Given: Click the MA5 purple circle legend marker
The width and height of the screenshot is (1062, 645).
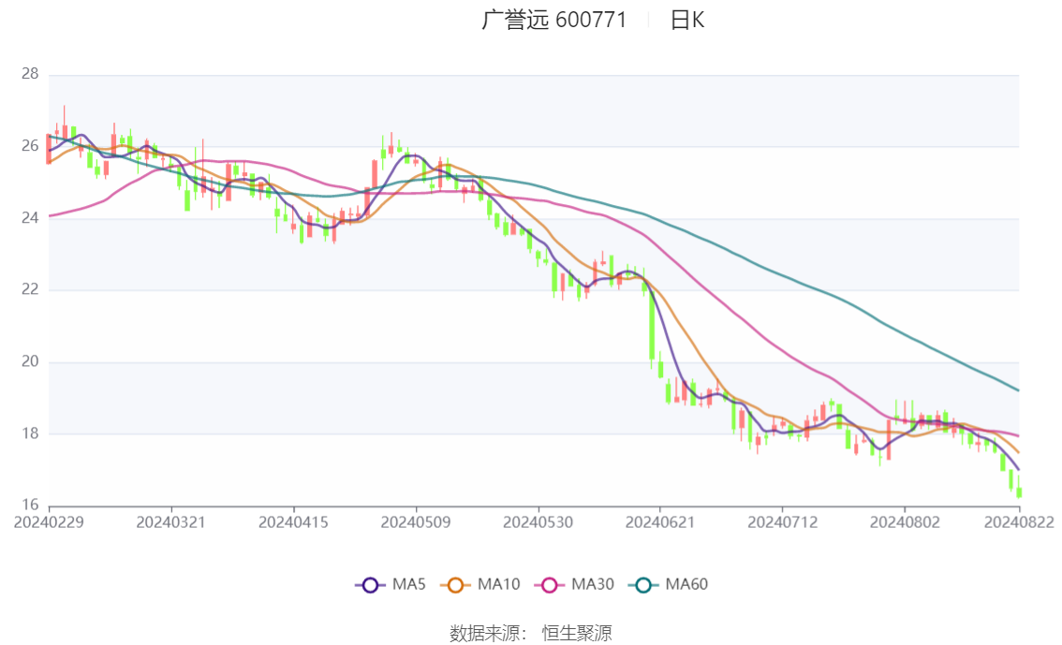Looking at the screenshot, I should click(x=371, y=585).
